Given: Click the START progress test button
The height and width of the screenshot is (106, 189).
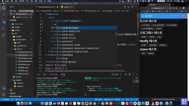Looking at the screenshot, I should (144, 37).
